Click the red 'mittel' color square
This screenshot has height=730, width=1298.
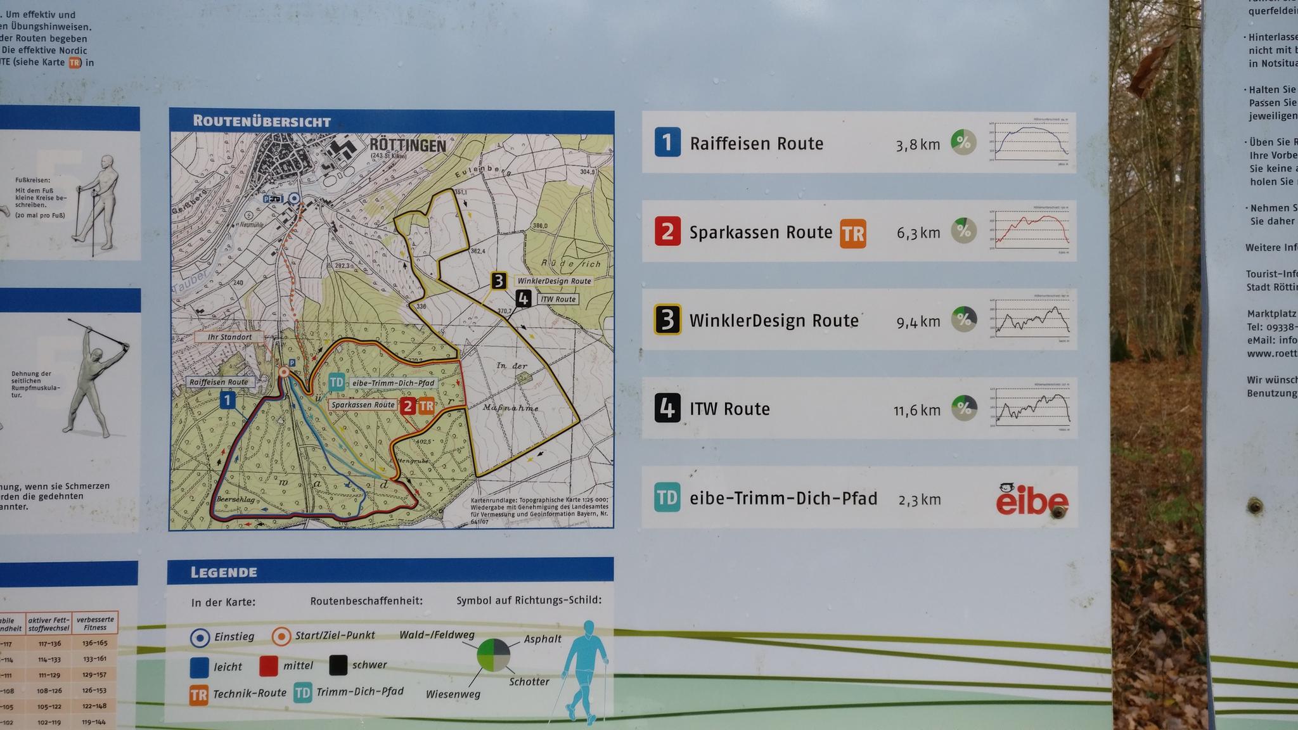click(269, 666)
